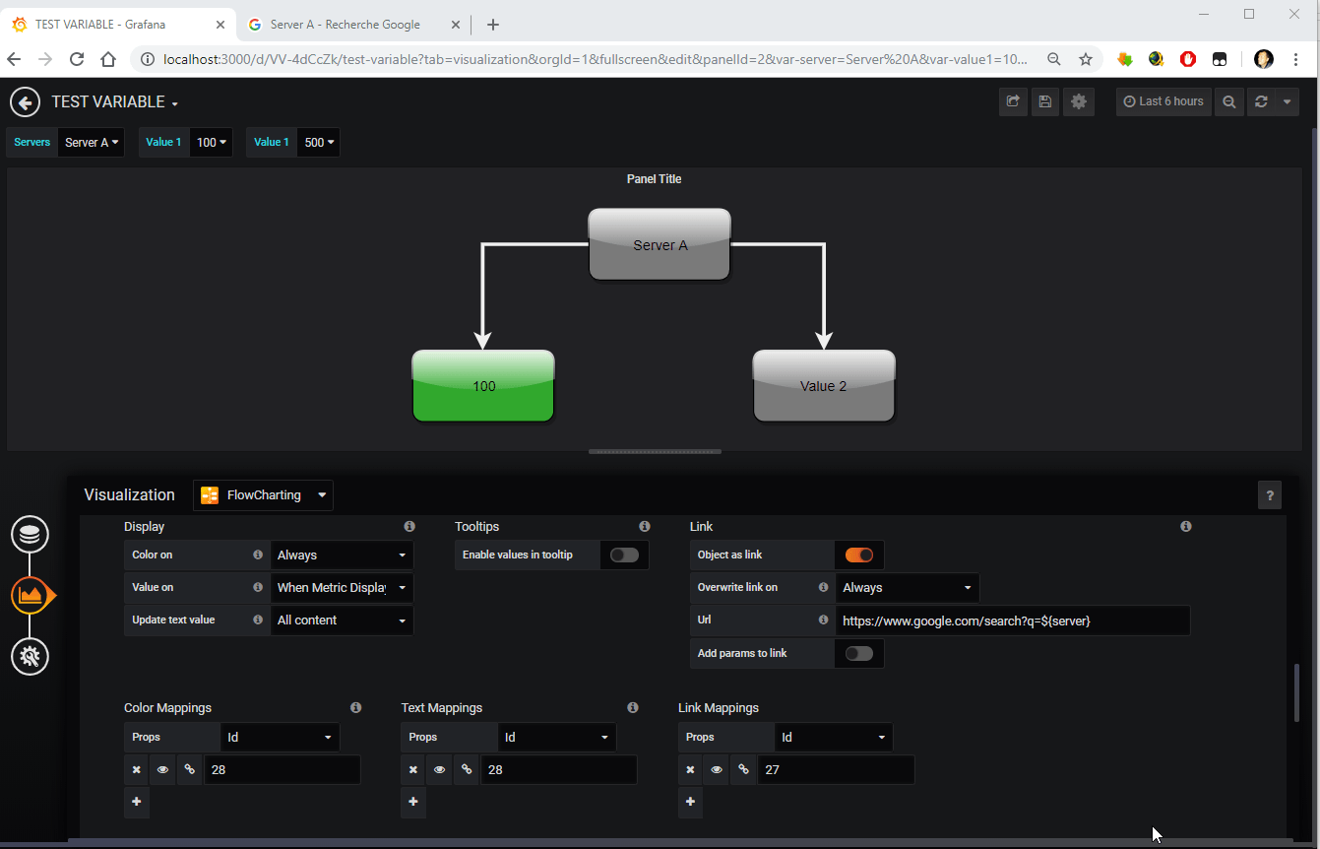
Task: Click the Last 6 hours time picker
Action: [1163, 101]
